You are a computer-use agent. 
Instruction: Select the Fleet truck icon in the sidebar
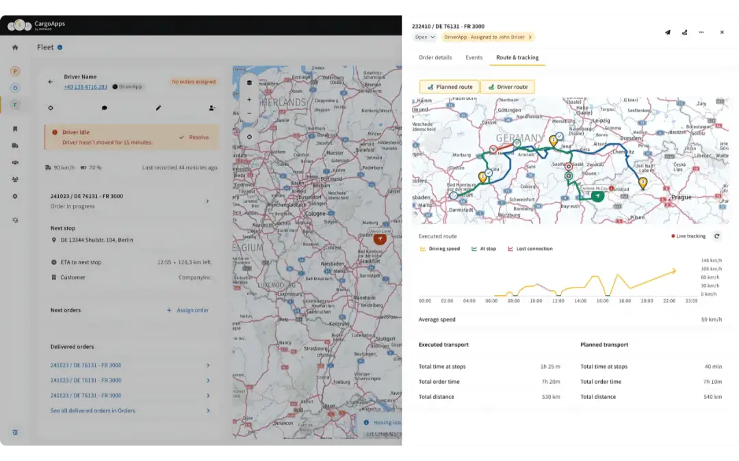(x=14, y=145)
